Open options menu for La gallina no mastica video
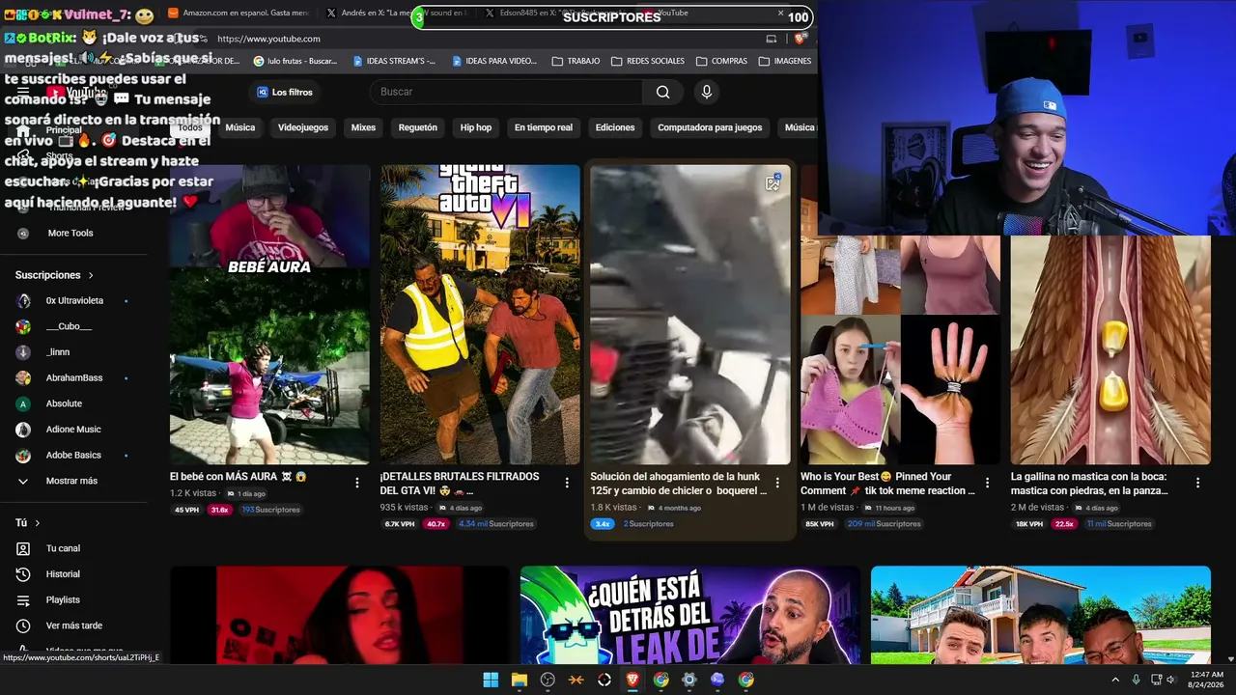Screen dimensions: 1236x695 1197,483
